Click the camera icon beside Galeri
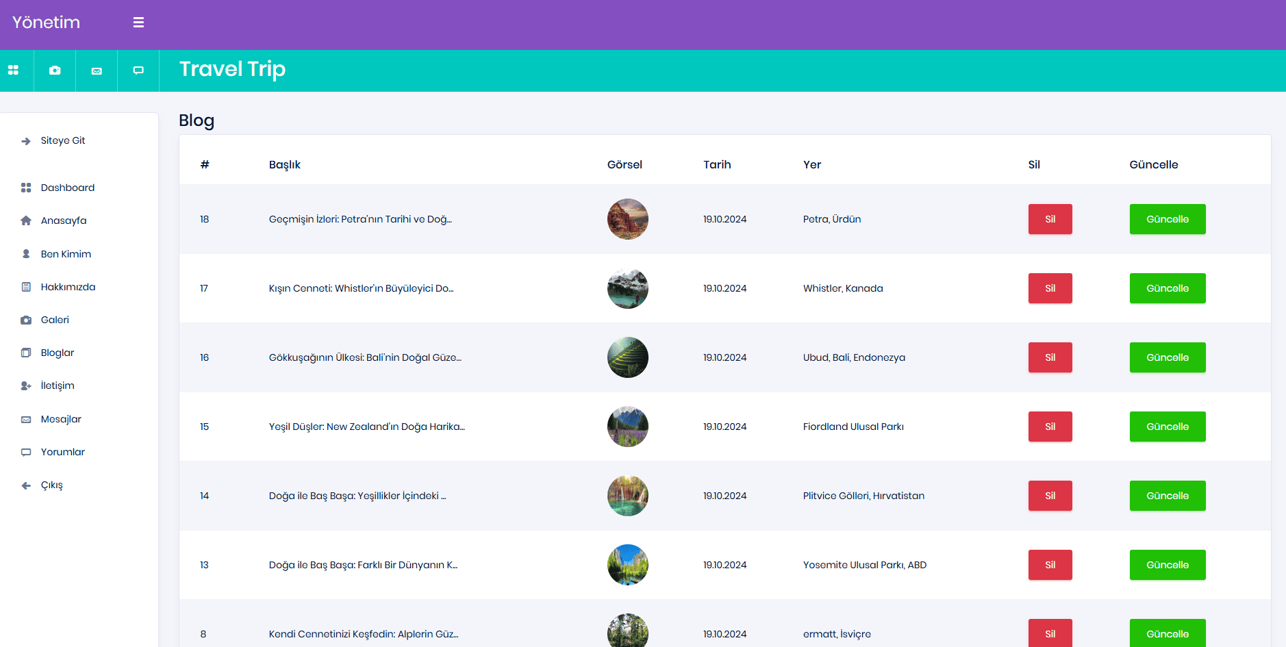The width and height of the screenshot is (1286, 647). point(26,320)
